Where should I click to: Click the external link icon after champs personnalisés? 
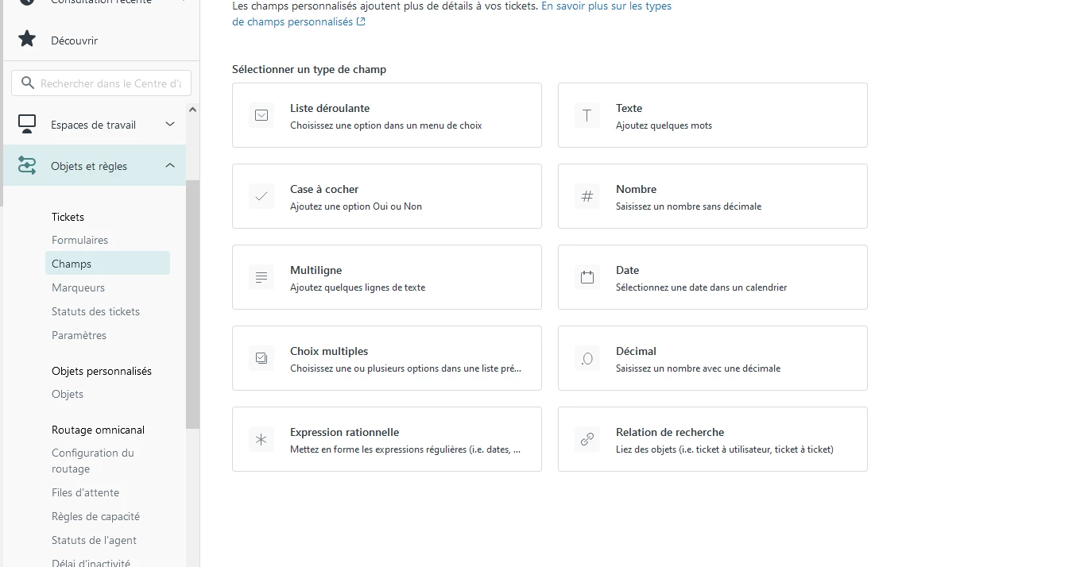tap(361, 22)
